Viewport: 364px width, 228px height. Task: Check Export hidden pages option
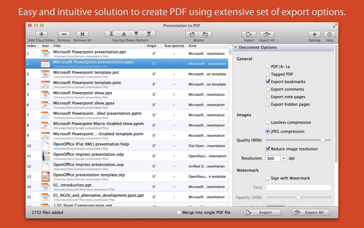click(268, 104)
